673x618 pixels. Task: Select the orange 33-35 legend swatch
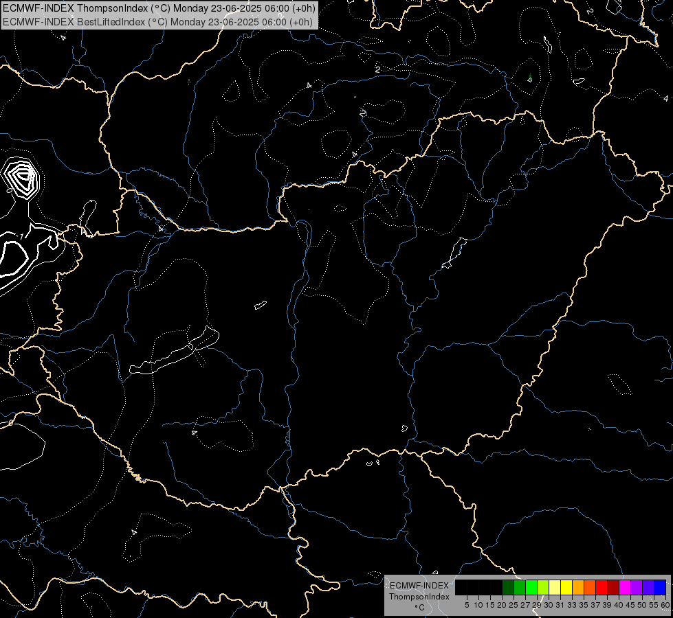(578, 587)
